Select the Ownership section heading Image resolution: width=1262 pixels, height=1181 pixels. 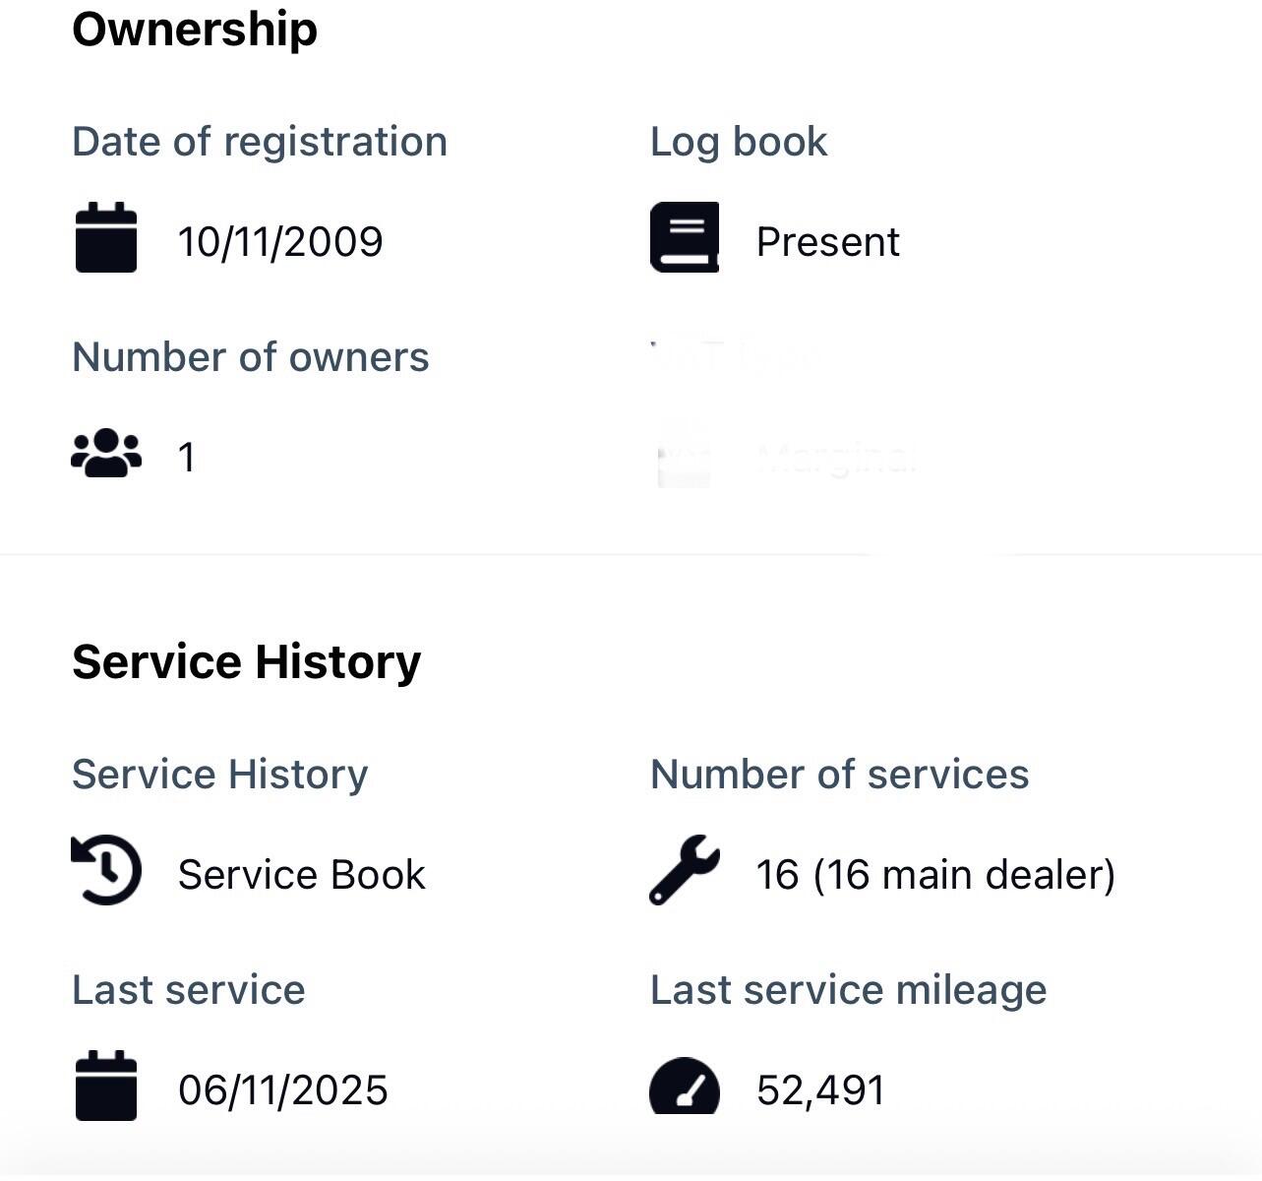point(195,29)
